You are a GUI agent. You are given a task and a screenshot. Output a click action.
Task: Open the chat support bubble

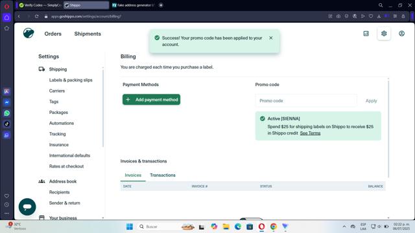27,206
